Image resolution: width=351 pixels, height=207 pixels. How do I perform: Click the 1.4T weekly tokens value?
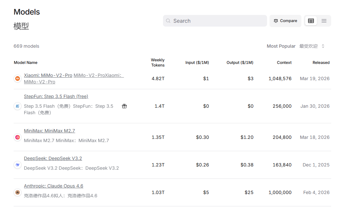click(x=159, y=106)
